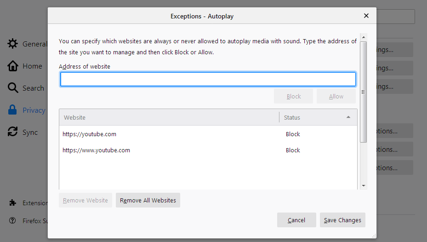Click Remove All Websites button
This screenshot has height=242, width=427.
[x=148, y=200]
